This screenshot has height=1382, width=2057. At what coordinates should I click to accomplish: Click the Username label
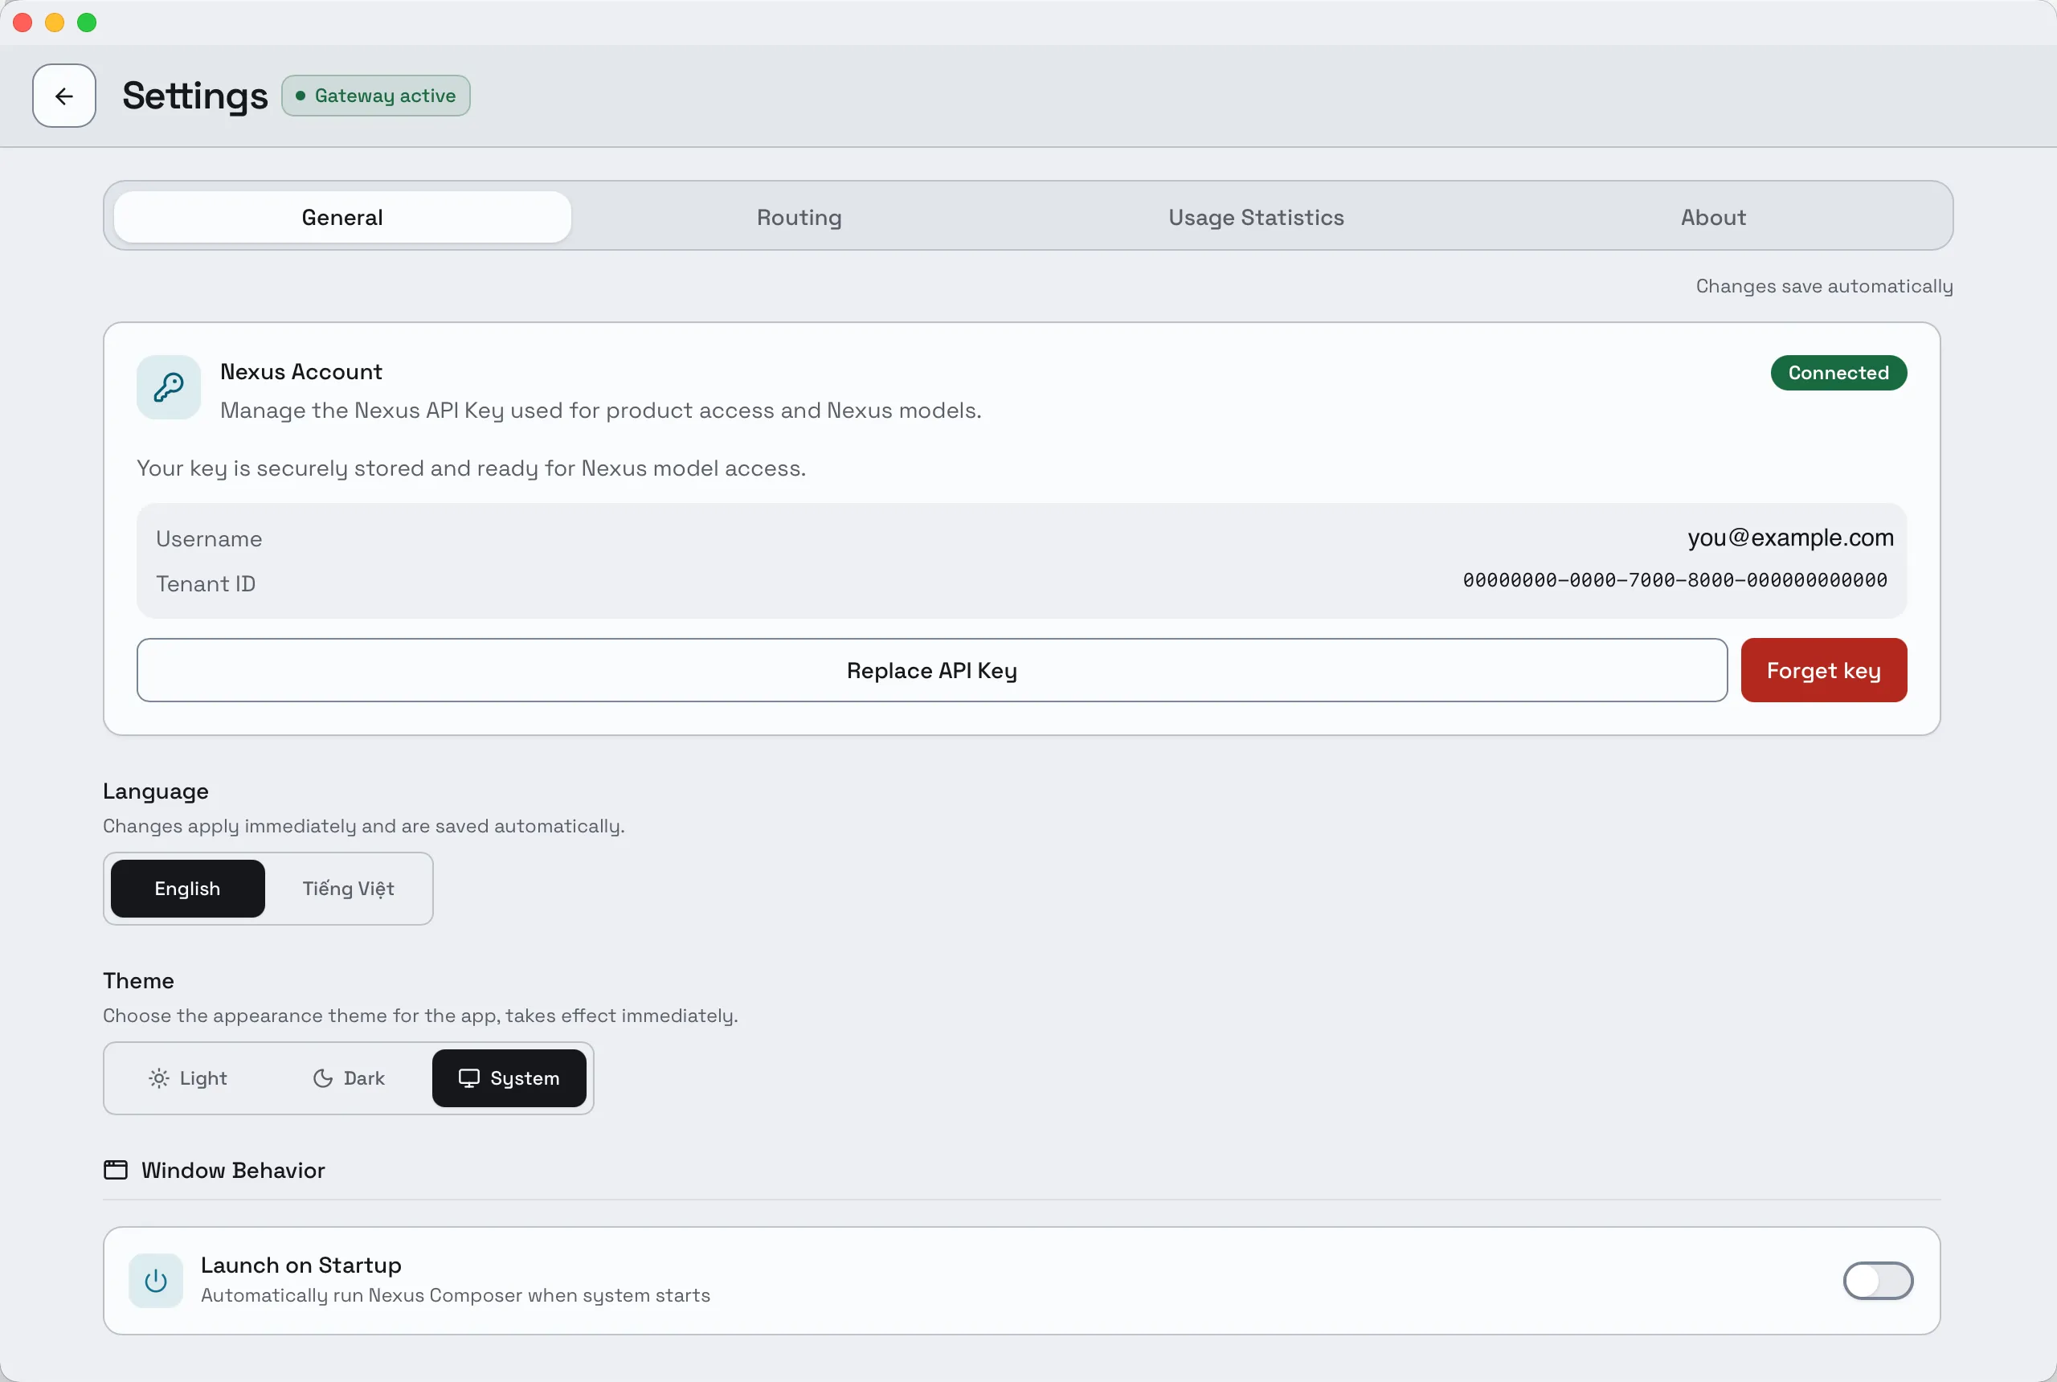click(x=209, y=538)
